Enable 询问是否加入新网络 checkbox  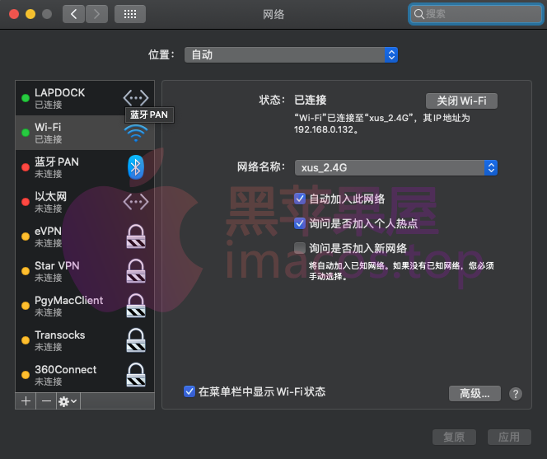pyautogui.click(x=300, y=248)
